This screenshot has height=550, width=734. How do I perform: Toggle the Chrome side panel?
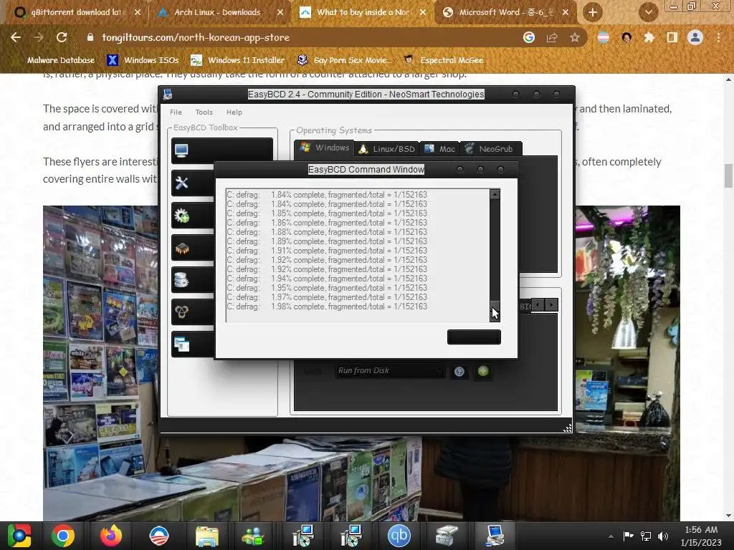pos(672,37)
